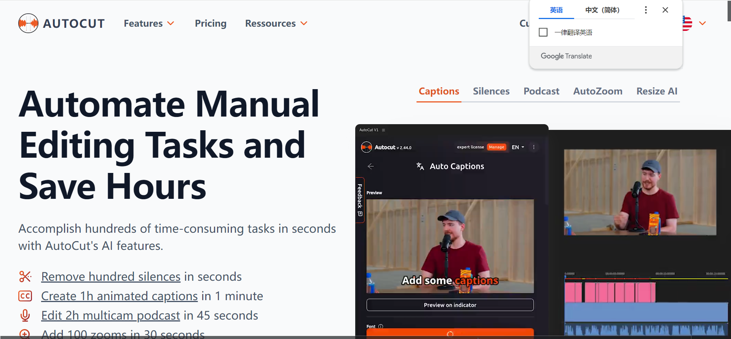
Task: Click the back arrow in Auto Captions
Action: 370,166
